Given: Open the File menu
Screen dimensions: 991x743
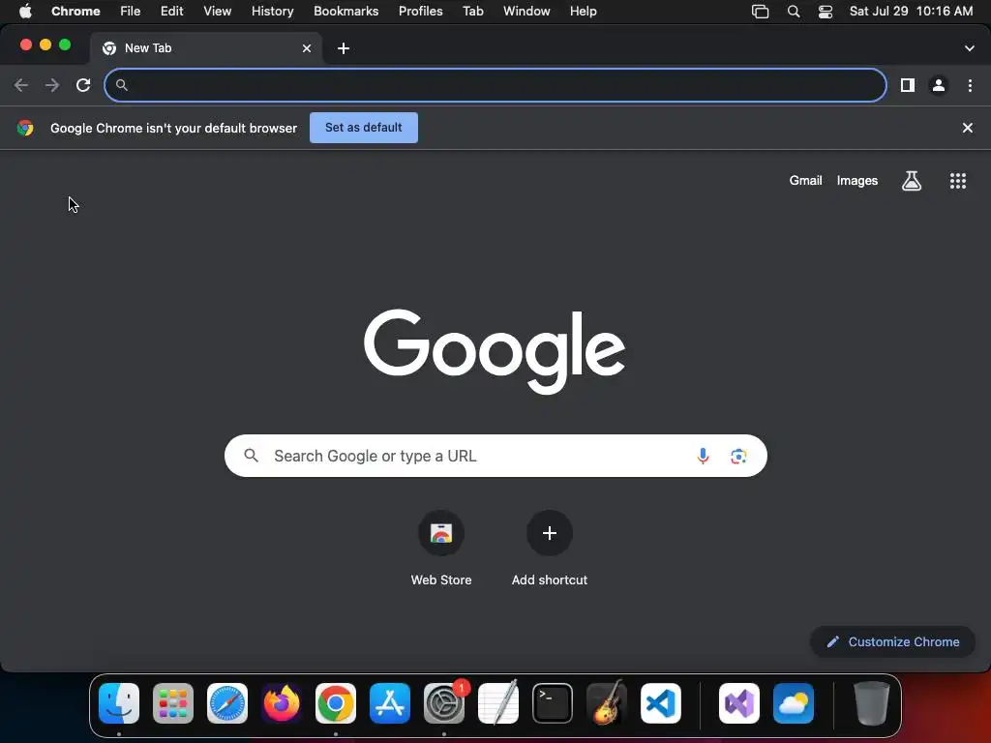Looking at the screenshot, I should pyautogui.click(x=131, y=12).
